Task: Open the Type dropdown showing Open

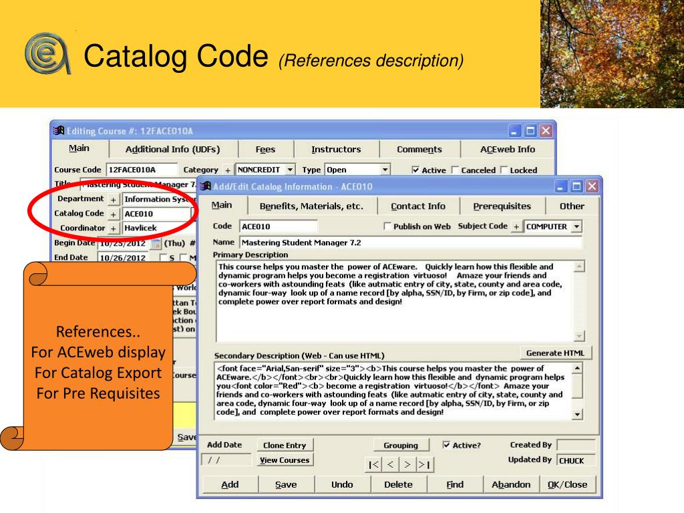Action: coord(385,169)
